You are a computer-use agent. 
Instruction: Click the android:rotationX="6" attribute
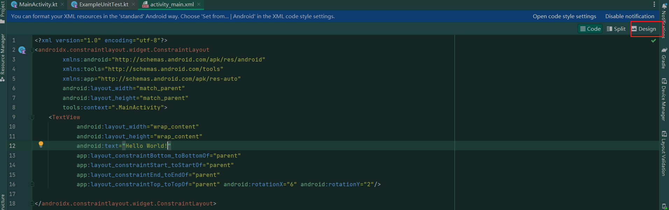260,184
